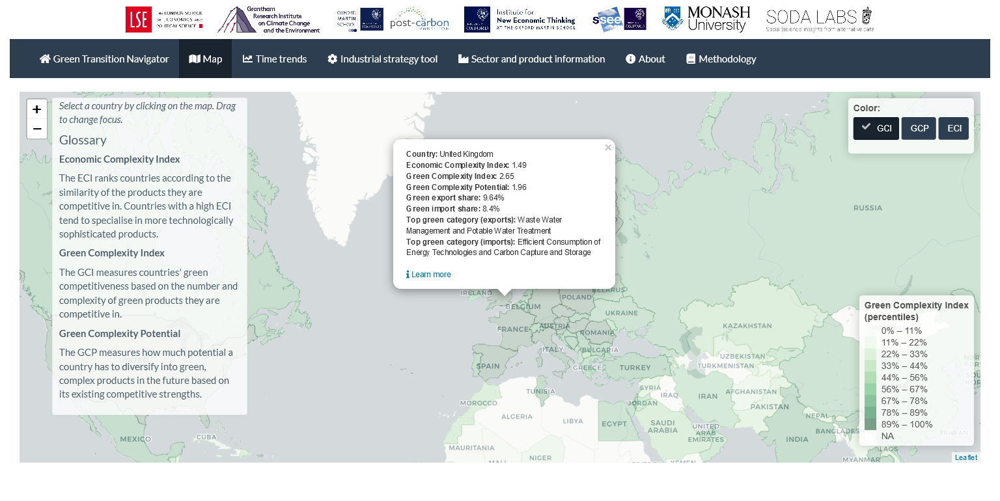
Task: Switch map color to ECI
Action: click(954, 128)
